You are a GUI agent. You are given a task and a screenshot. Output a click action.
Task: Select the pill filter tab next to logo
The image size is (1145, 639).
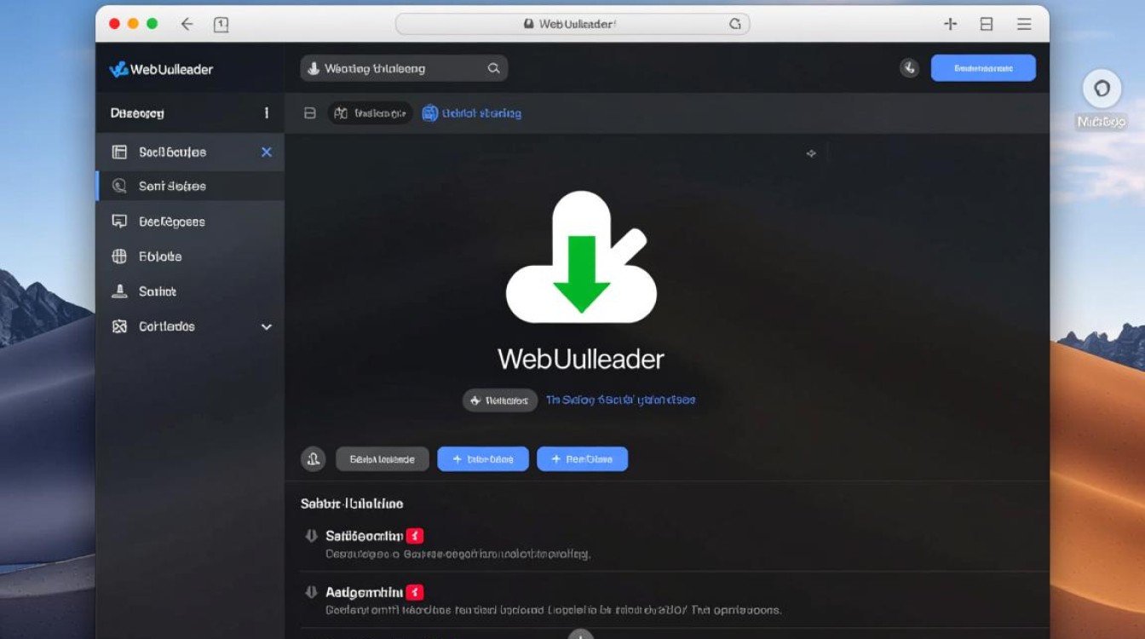[370, 112]
